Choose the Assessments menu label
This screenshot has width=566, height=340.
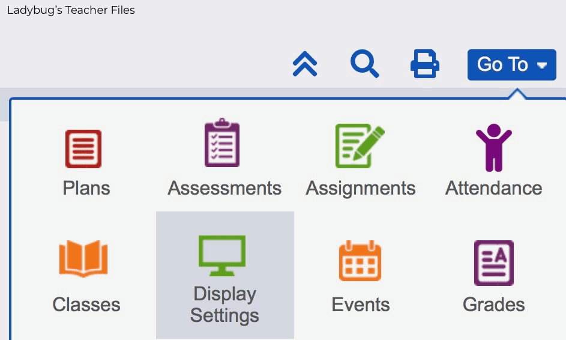(x=224, y=188)
